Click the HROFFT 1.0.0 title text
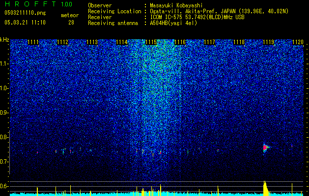 (38, 4)
